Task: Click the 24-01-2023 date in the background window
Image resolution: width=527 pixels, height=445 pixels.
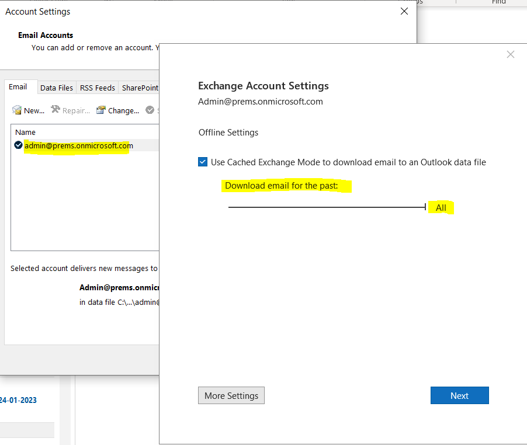Action: tap(18, 400)
